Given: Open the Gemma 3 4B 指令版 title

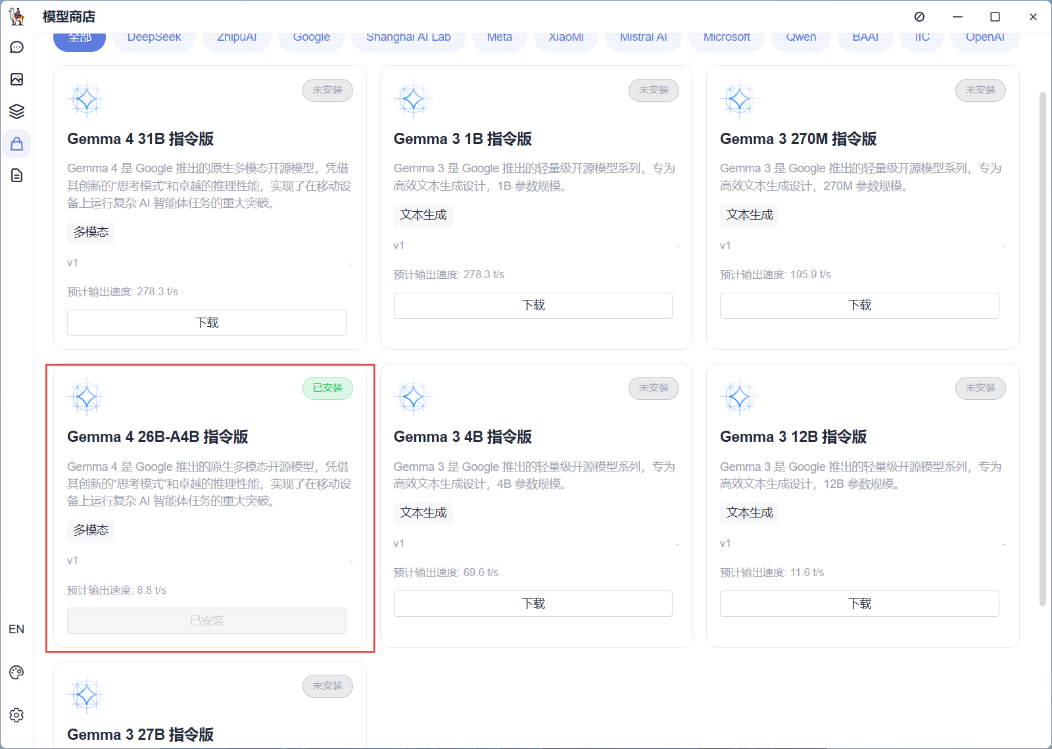Looking at the screenshot, I should pyautogui.click(x=463, y=437).
